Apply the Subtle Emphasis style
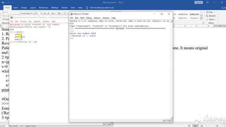Viewport: 226px width, 127px height. (x=183, y=16)
